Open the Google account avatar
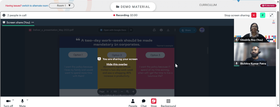 pyautogui.click(x=202, y=30)
